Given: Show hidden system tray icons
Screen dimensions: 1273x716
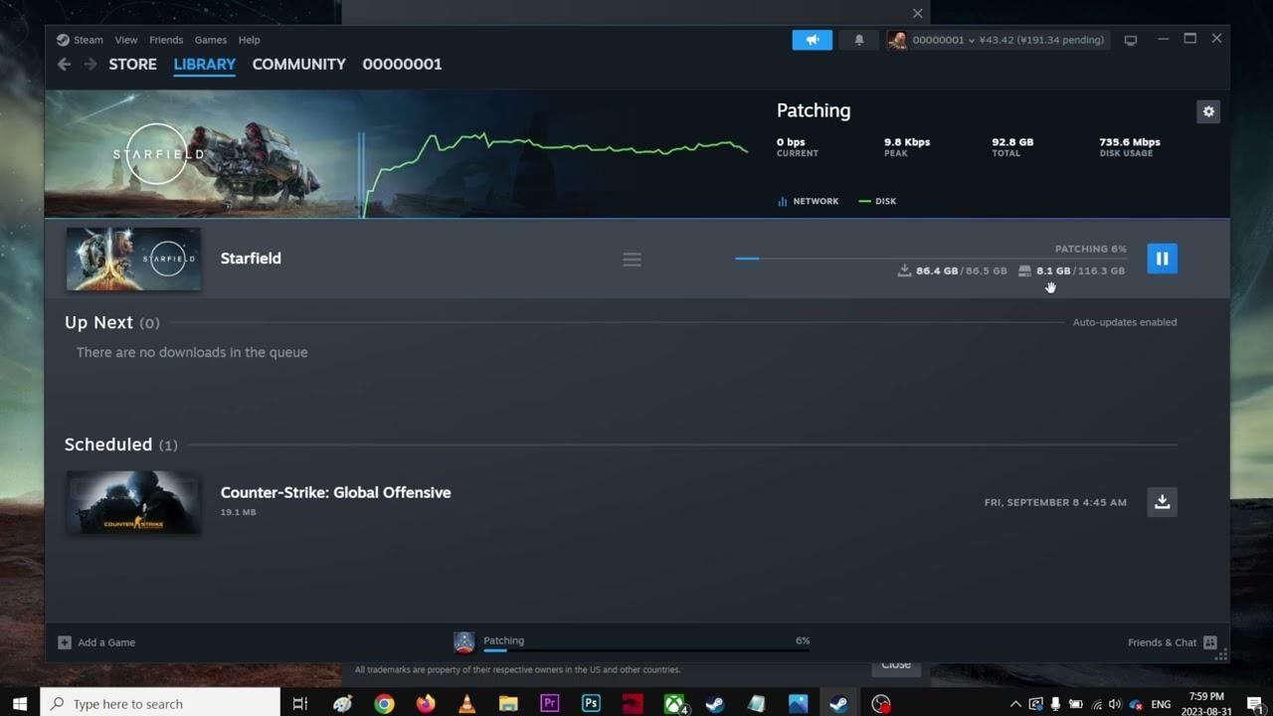Looking at the screenshot, I should [x=1014, y=704].
